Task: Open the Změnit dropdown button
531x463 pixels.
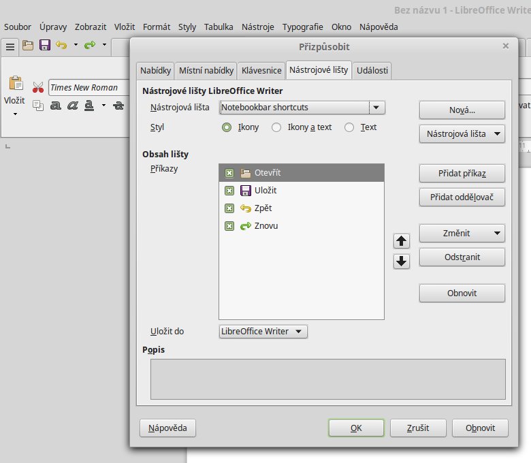Action: pyautogui.click(x=462, y=234)
